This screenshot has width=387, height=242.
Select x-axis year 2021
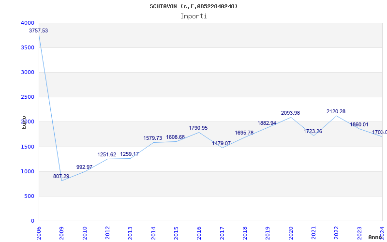313,233
